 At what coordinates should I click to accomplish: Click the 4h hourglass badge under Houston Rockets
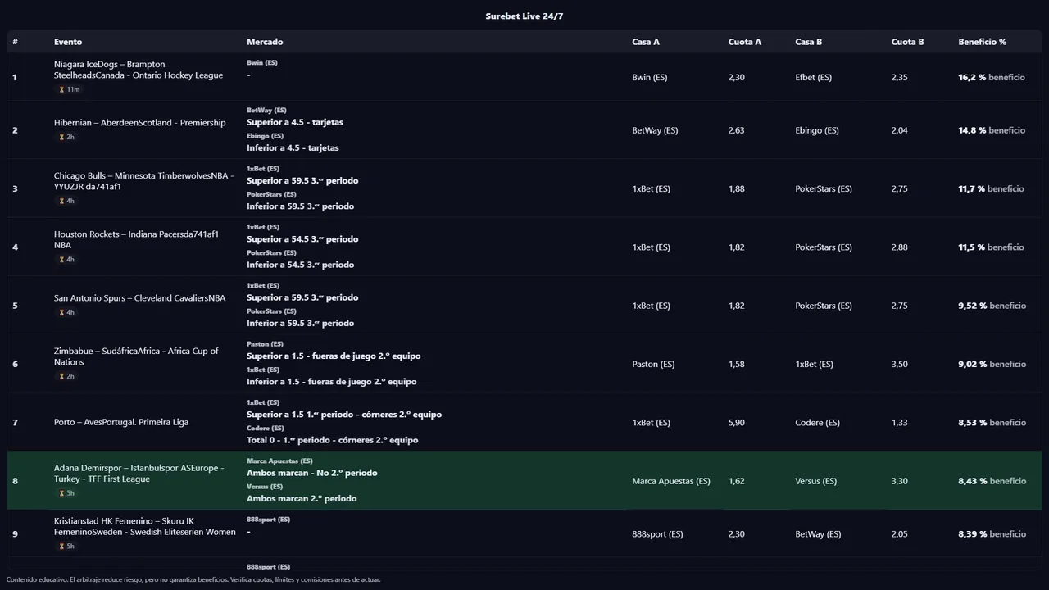pyautogui.click(x=66, y=260)
